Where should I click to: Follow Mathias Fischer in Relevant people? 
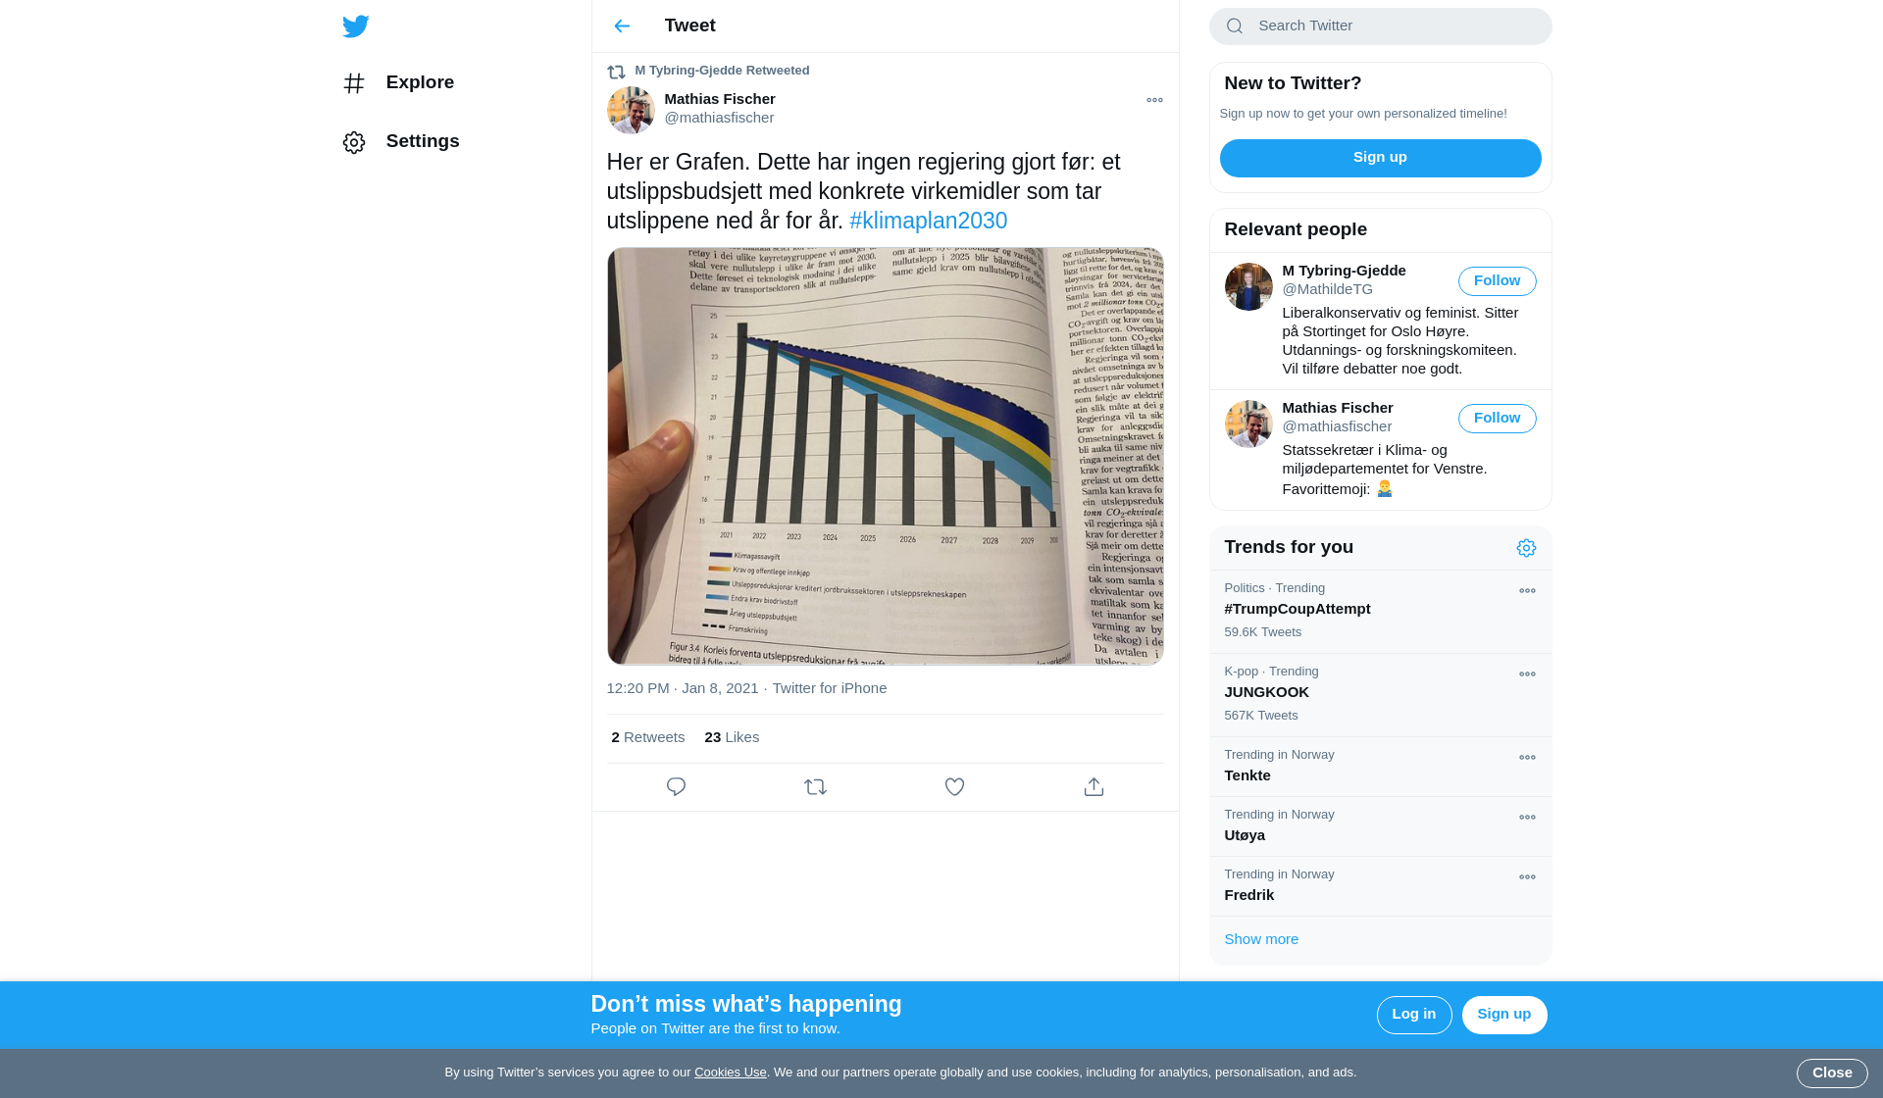[x=1497, y=419]
